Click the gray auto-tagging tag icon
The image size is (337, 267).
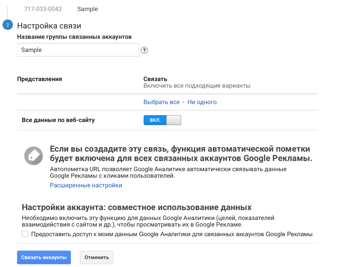tap(33, 156)
